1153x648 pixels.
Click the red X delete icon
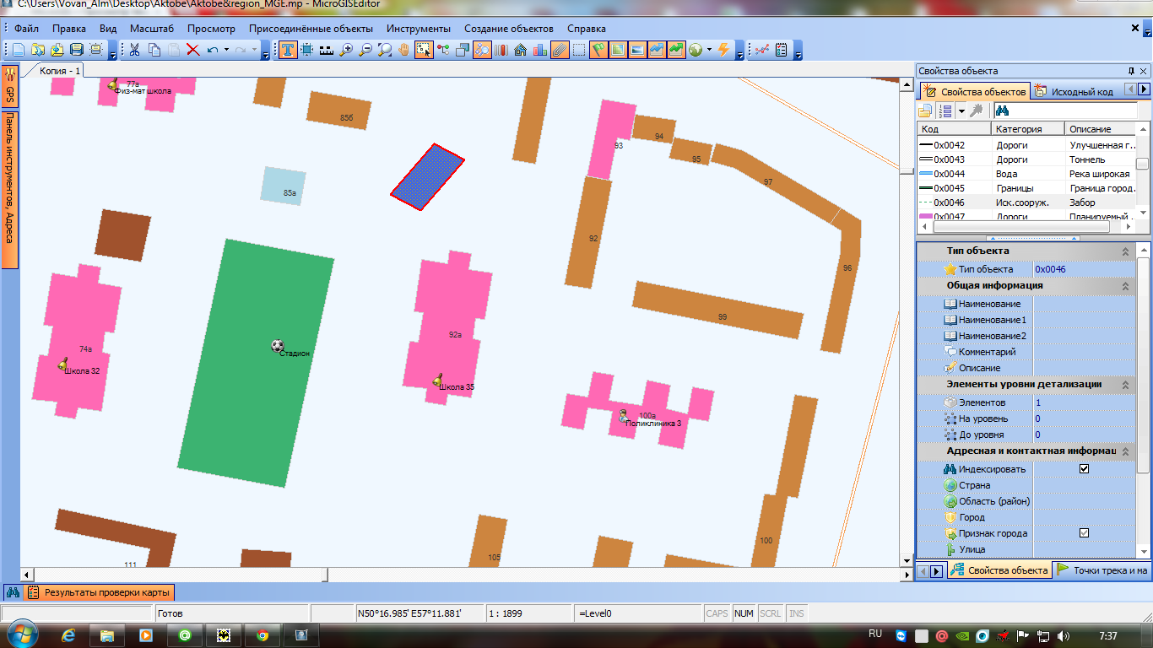[192, 50]
